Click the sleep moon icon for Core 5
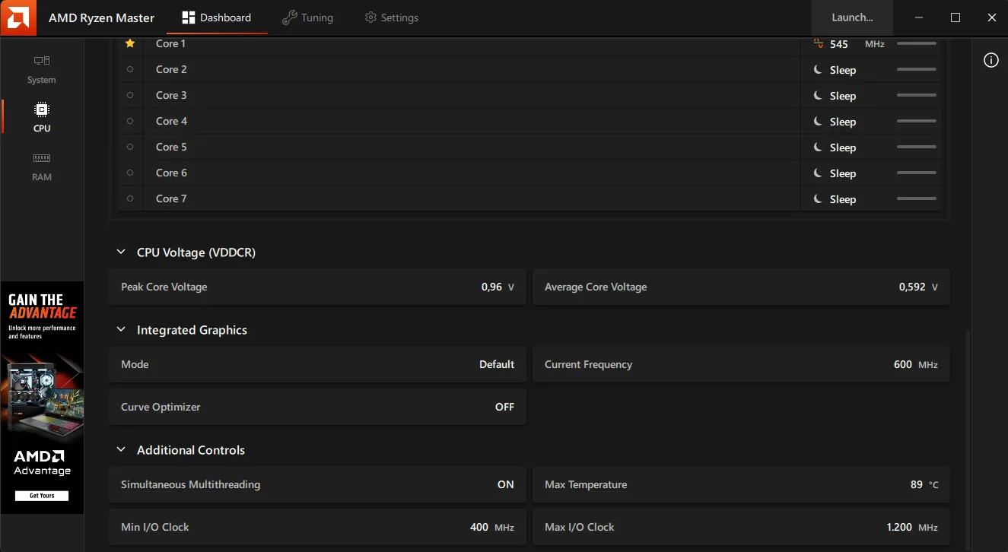Viewport: 1008px width, 552px height. (x=818, y=148)
